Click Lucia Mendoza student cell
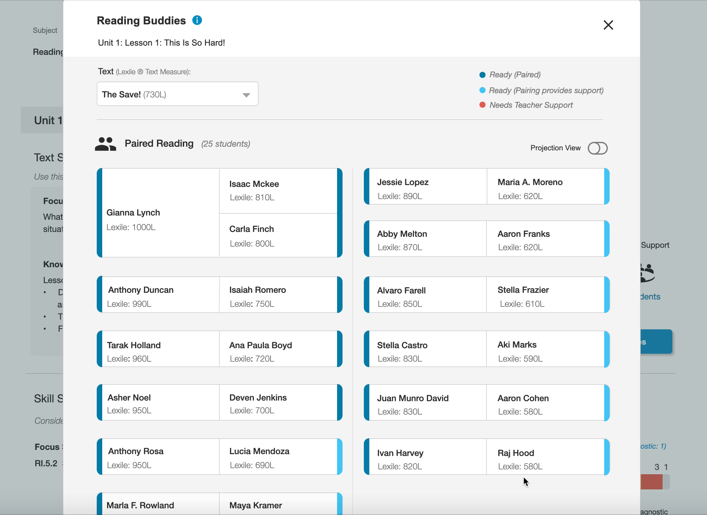 pyautogui.click(x=278, y=457)
